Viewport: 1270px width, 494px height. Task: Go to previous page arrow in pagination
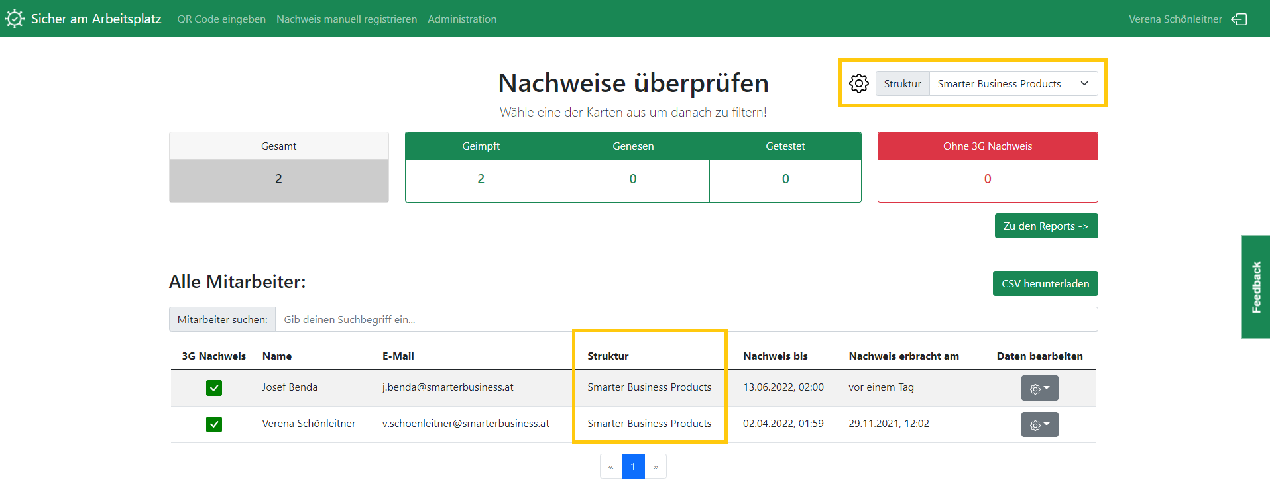tap(611, 466)
